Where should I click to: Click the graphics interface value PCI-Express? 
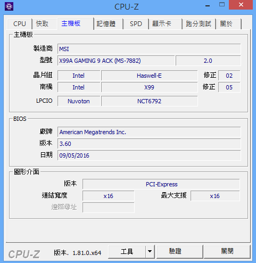tap(161, 184)
